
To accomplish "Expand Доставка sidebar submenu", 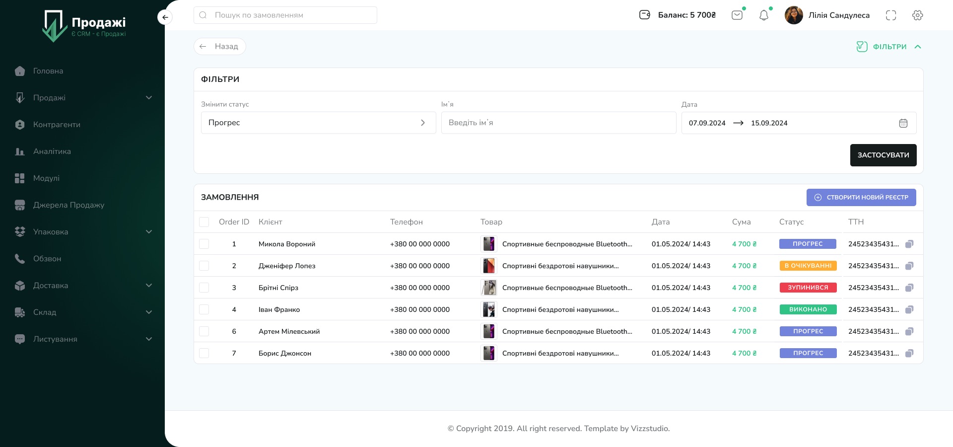I will point(149,286).
